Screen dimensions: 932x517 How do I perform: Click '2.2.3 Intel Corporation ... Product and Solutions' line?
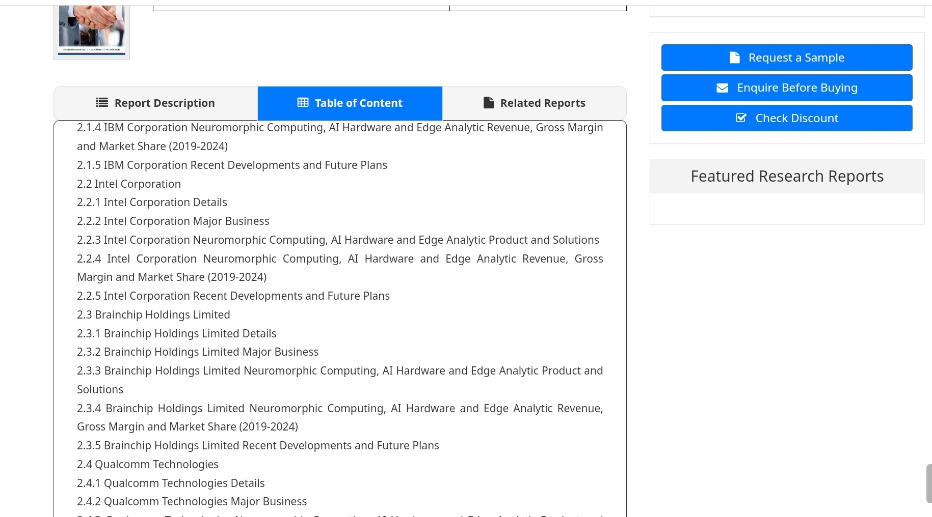pos(338,240)
